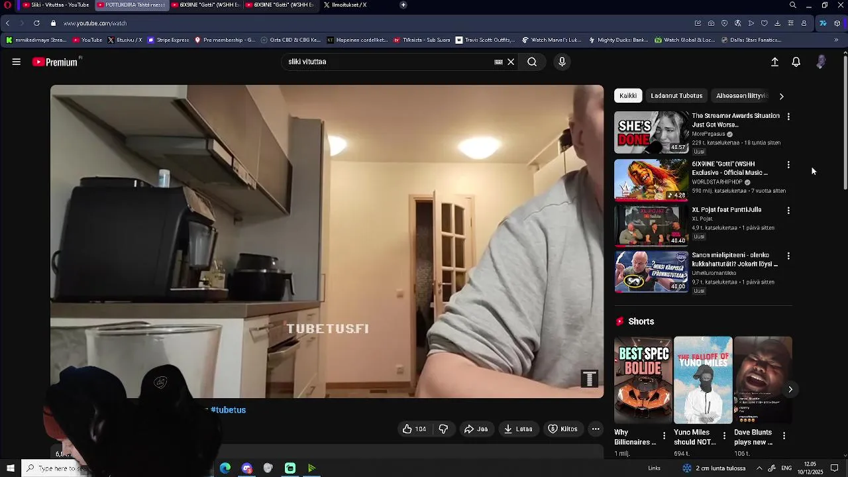Open Opera easy setup sliders icon
848x477 pixels.
pos(790,23)
